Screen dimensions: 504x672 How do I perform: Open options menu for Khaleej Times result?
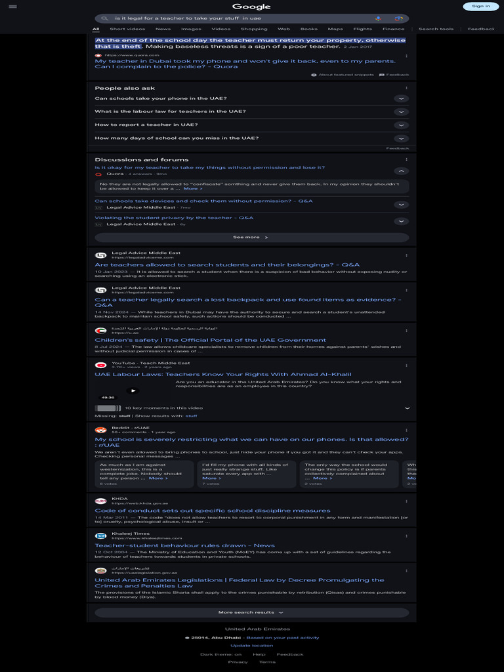pyautogui.click(x=406, y=536)
